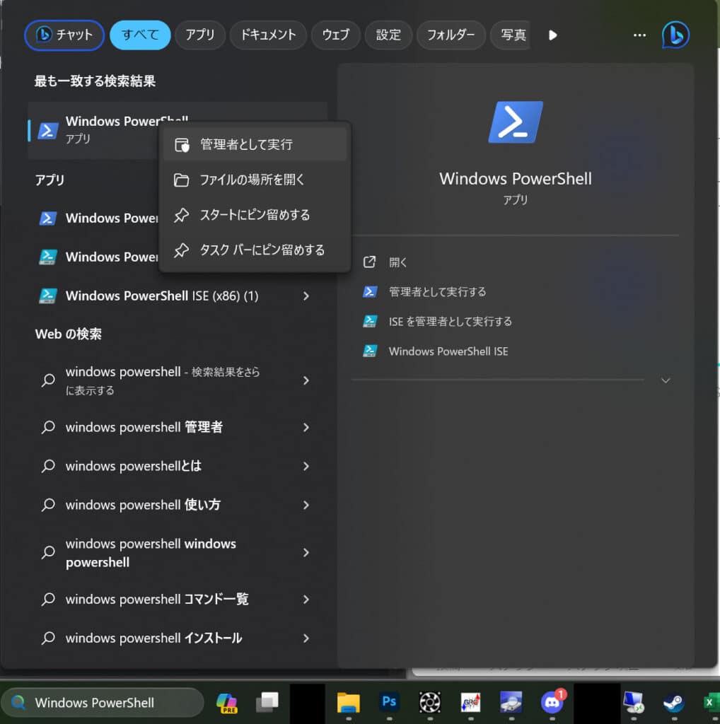Open Excel from the taskbar
This screenshot has width=720, height=724.
pos(712,703)
